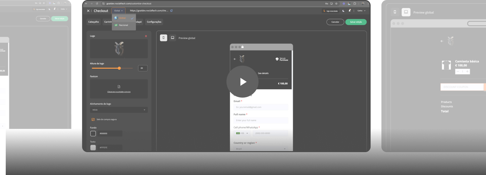Expand the Alinhamento do logo dropdown
This screenshot has height=175, width=486.
[x=119, y=110]
